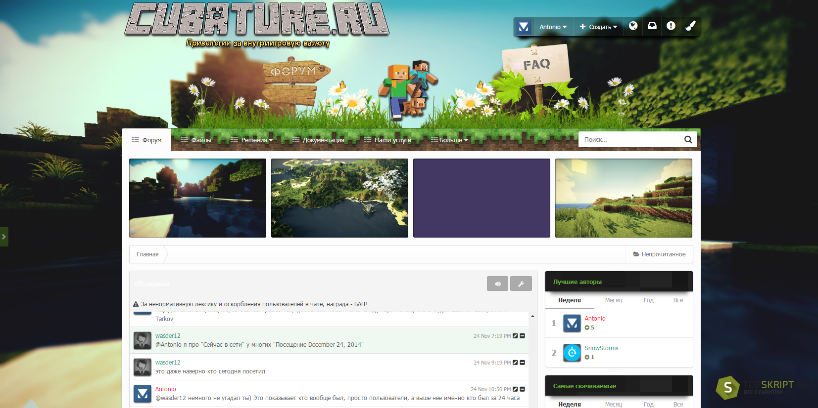818x408 pixels.
Task: Switch most downloaded to Все tab
Action: point(678,404)
